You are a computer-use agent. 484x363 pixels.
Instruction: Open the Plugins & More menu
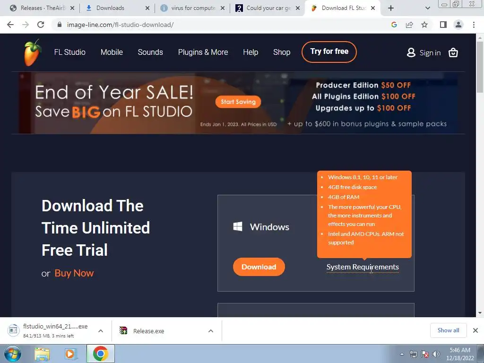pyautogui.click(x=203, y=52)
